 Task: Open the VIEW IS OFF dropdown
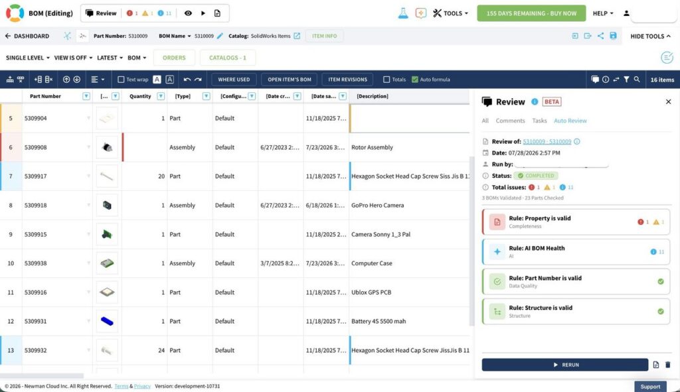tap(73, 58)
